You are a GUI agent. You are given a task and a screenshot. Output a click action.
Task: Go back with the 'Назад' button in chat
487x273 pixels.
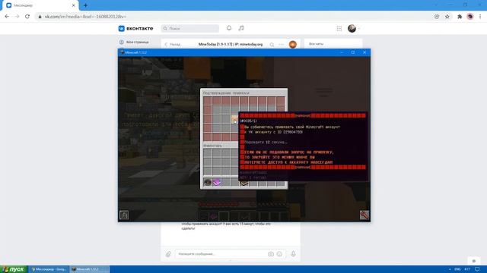point(173,45)
